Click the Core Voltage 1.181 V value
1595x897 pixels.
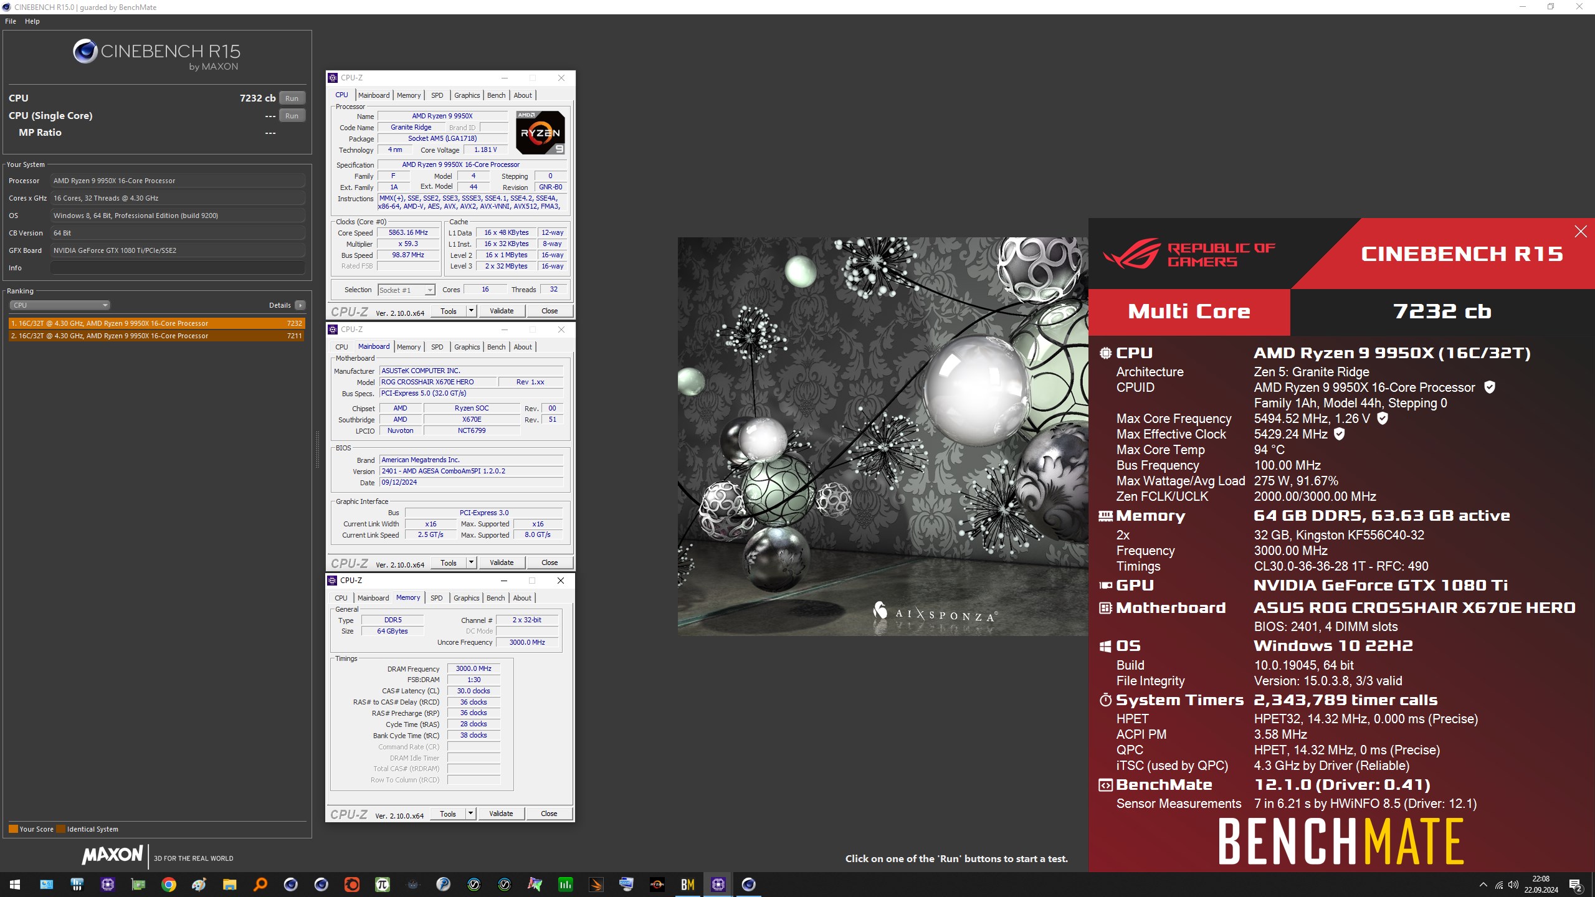coord(485,149)
